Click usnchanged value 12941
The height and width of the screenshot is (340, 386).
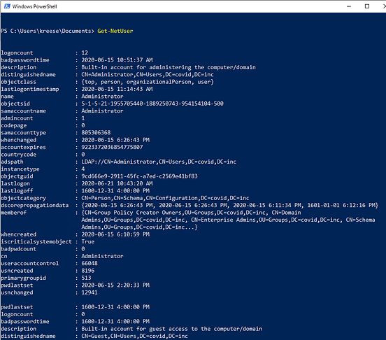[x=90, y=292]
